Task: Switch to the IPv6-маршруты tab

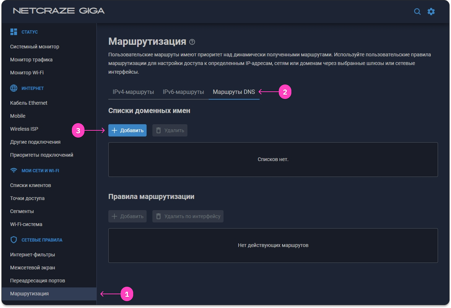Action: (x=183, y=92)
